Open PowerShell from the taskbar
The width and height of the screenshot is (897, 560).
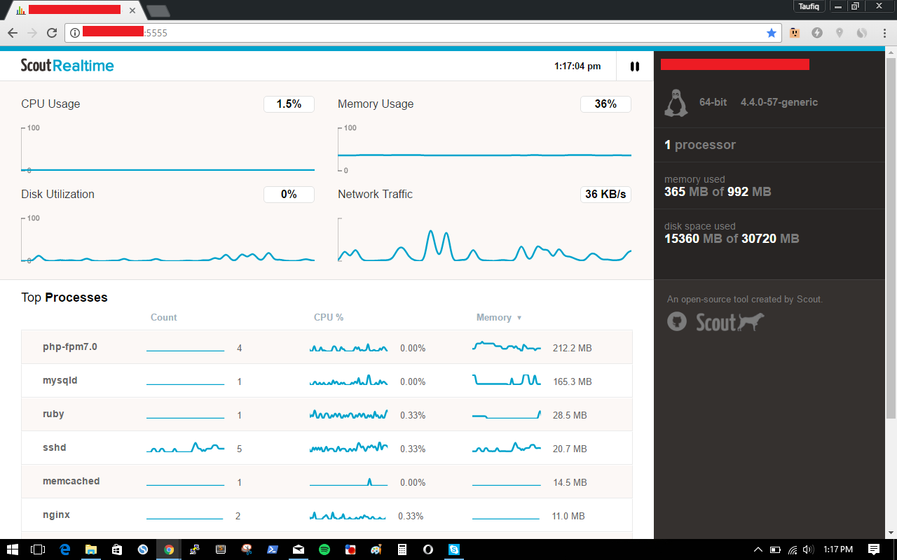coord(272,549)
